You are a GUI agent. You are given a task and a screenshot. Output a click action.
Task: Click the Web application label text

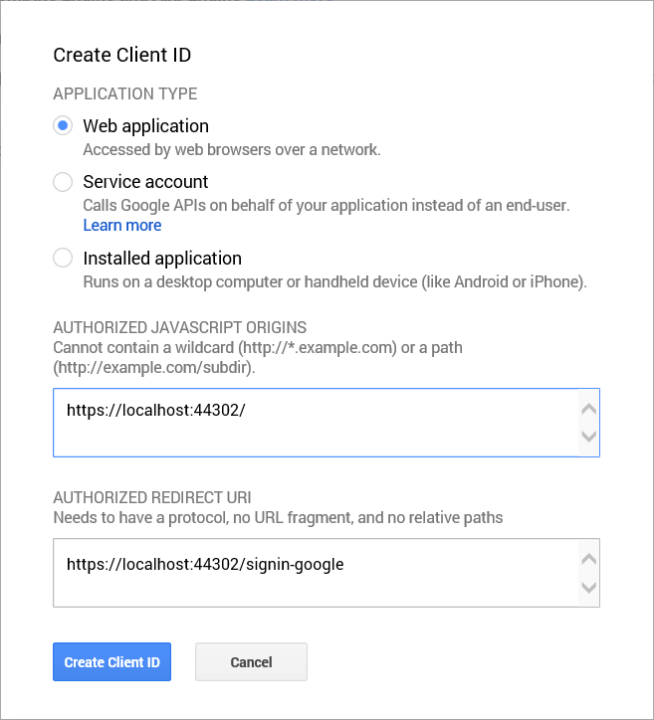coord(145,126)
